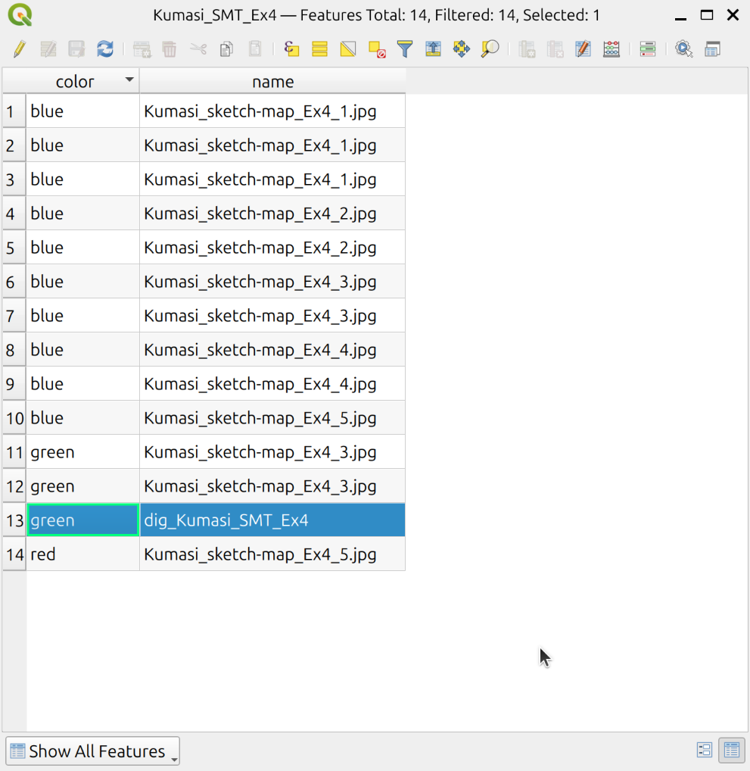The height and width of the screenshot is (771, 750).
Task: Invert the current feature selection
Action: [347, 49]
